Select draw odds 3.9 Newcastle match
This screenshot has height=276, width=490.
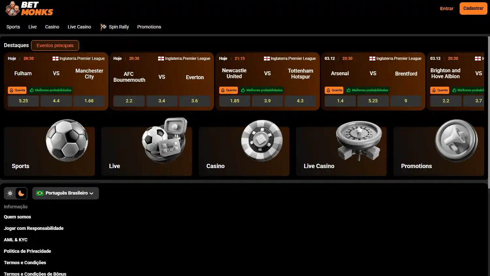point(267,101)
